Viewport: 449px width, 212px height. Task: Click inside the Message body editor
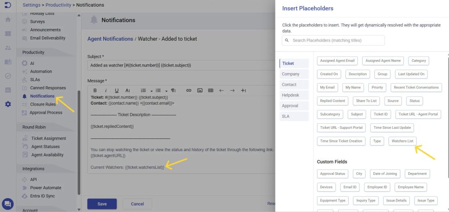click(181, 134)
